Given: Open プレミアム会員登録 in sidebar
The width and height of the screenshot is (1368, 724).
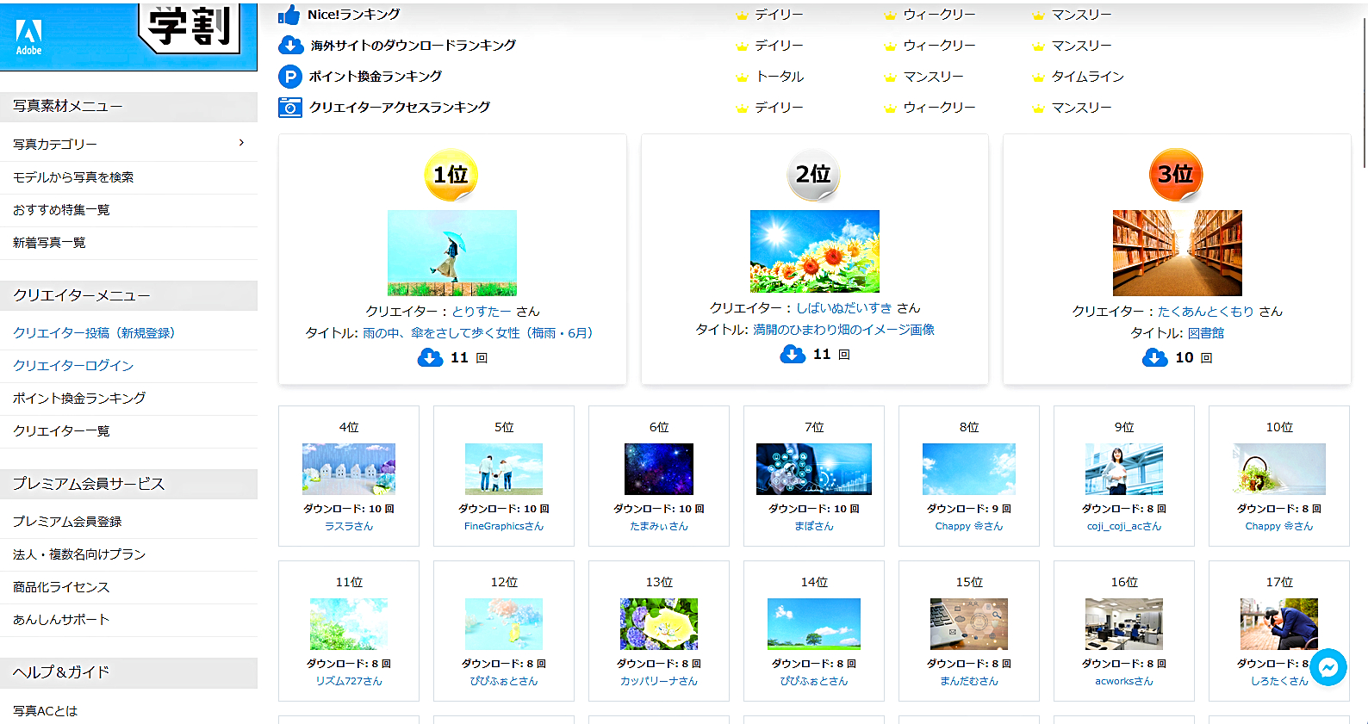Looking at the screenshot, I should coord(67,522).
